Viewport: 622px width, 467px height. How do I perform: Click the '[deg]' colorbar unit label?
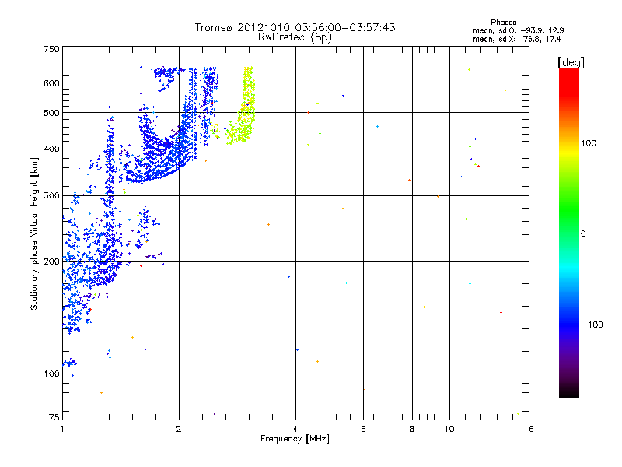[x=571, y=62]
